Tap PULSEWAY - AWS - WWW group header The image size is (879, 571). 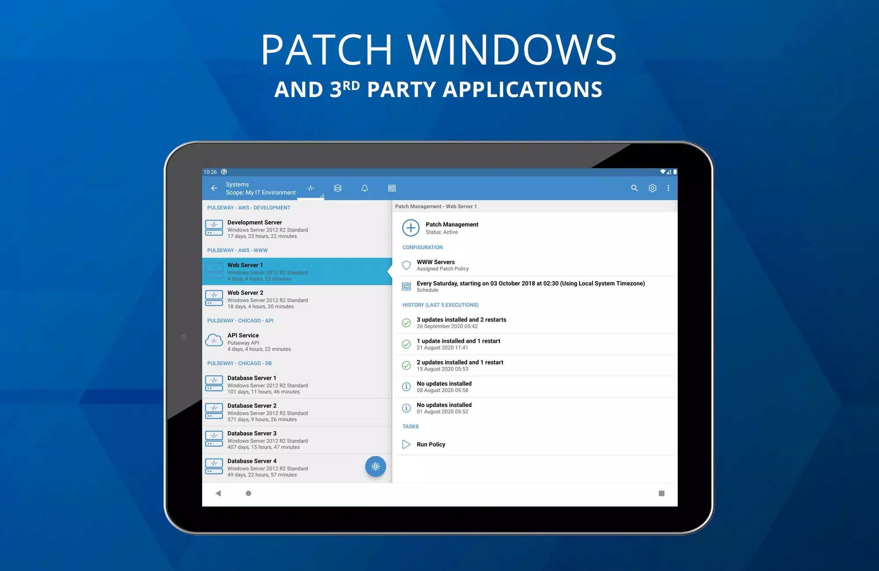pyautogui.click(x=237, y=250)
